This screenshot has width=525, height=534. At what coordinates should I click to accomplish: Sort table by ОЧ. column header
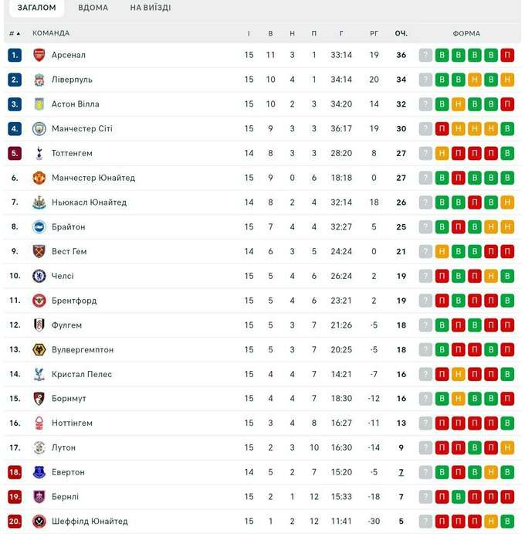pos(401,33)
